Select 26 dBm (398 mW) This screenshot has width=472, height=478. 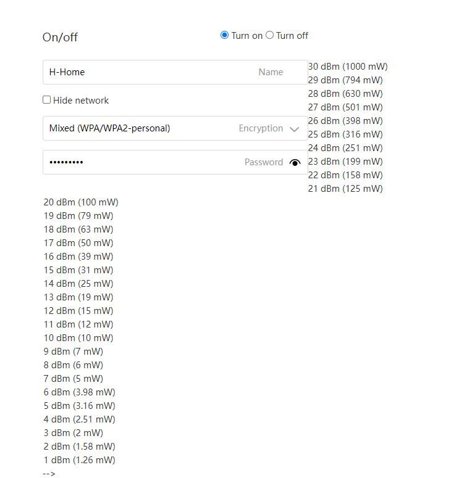[345, 121]
